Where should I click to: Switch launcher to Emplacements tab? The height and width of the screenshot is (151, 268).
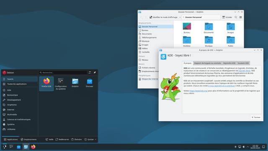(28, 139)
